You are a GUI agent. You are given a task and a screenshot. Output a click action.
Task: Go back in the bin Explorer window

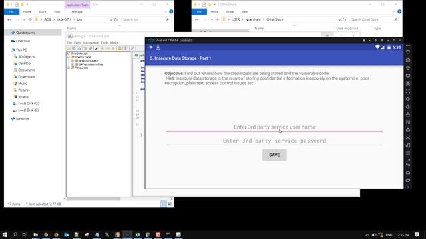pyautogui.click(x=9, y=19)
